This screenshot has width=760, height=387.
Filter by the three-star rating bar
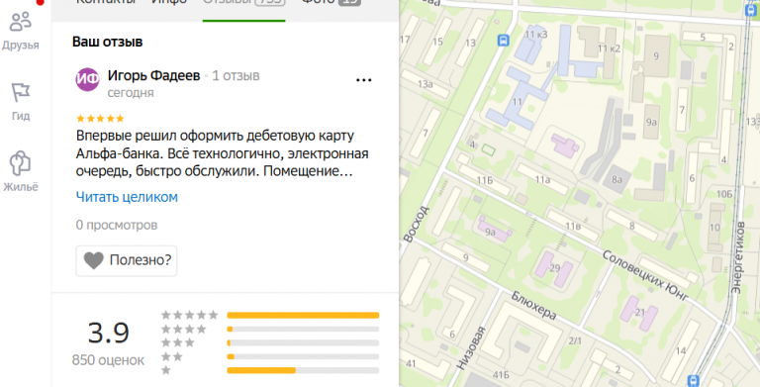coord(303,342)
